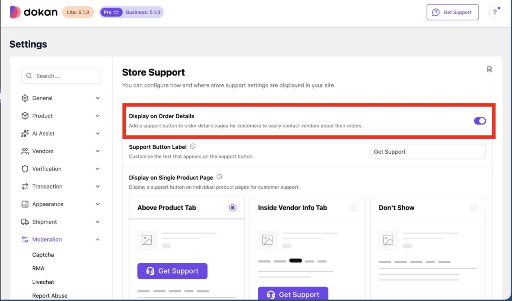512x301 pixels.
Task: Click the Store Support heading
Action: [153, 72]
